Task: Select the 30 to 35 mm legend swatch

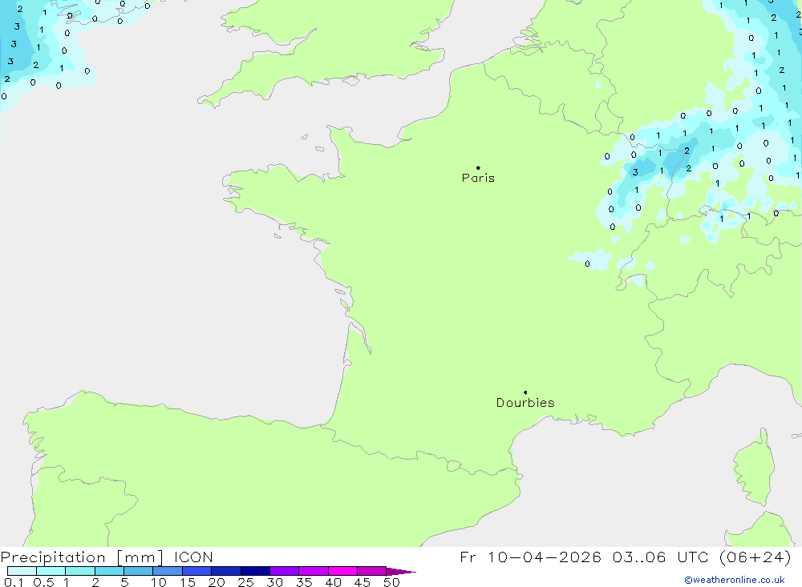Action: [x=284, y=571]
